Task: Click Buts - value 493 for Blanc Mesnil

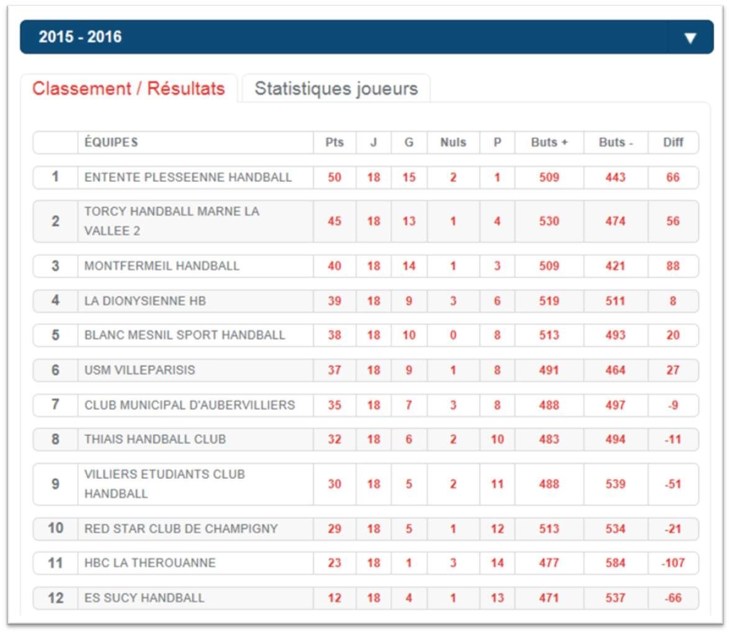Action: tap(616, 335)
